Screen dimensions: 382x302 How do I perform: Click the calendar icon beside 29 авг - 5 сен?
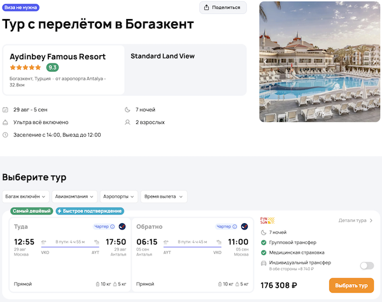[6, 110]
